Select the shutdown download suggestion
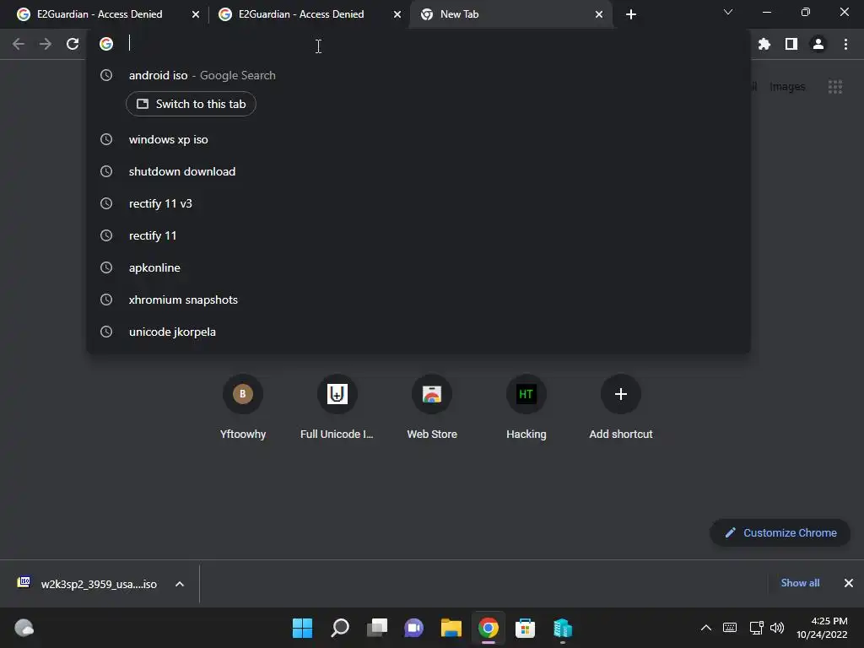This screenshot has width=864, height=648. pos(418,171)
